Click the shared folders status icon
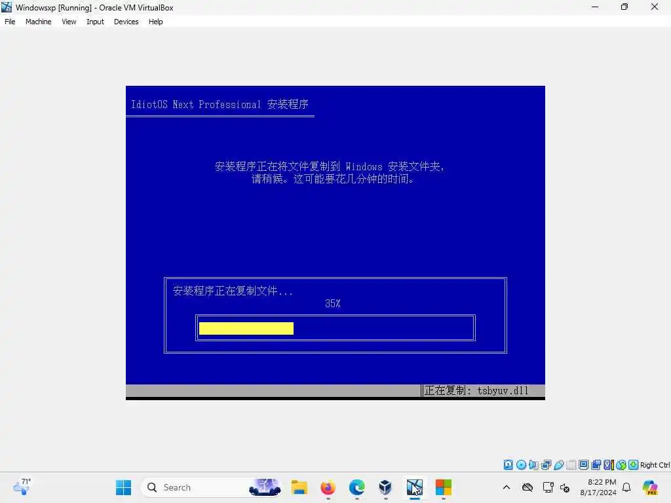This screenshot has width=671, height=503. pyautogui.click(x=571, y=464)
